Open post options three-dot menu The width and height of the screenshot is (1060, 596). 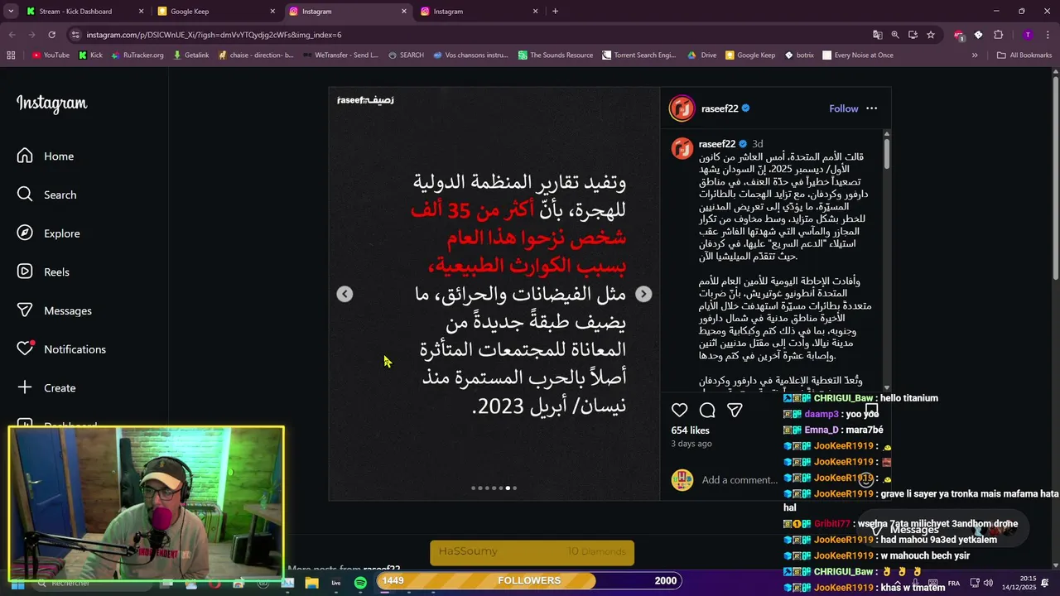[871, 108]
